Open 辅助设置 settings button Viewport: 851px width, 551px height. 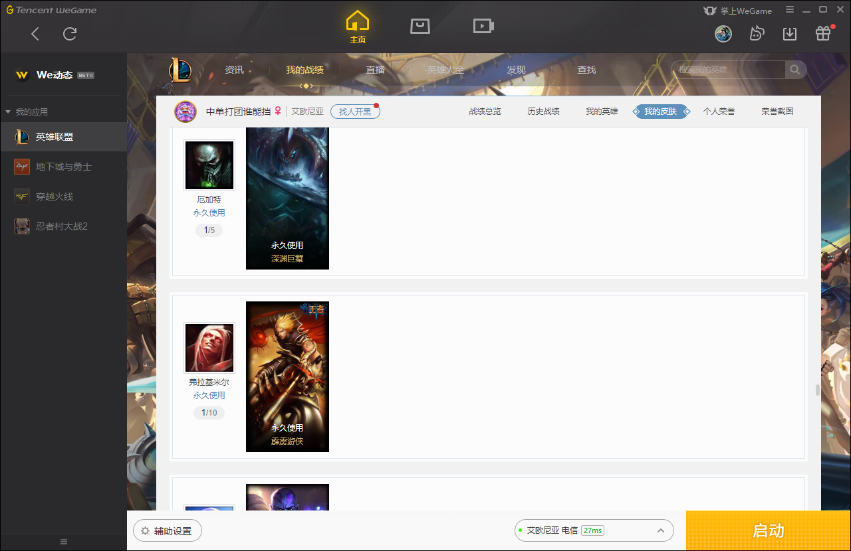point(167,531)
